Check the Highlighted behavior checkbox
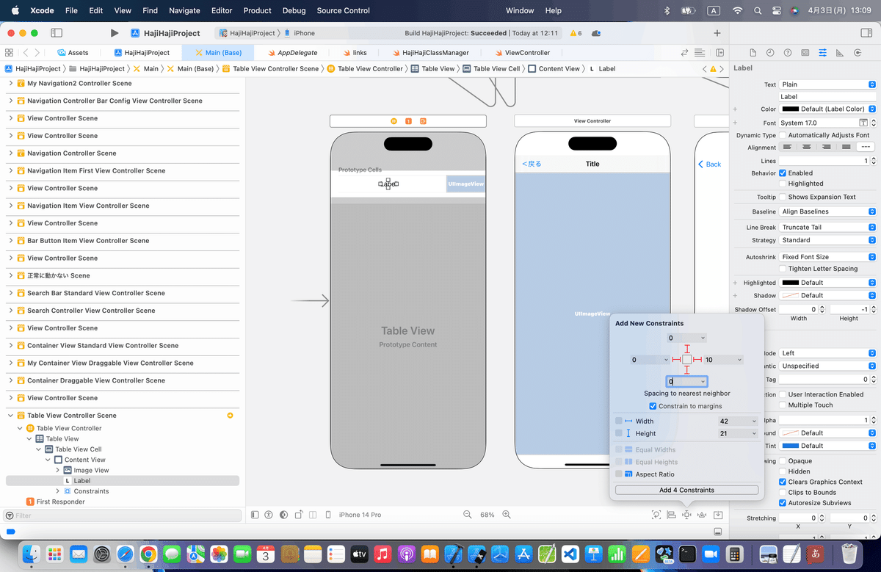 783,184
